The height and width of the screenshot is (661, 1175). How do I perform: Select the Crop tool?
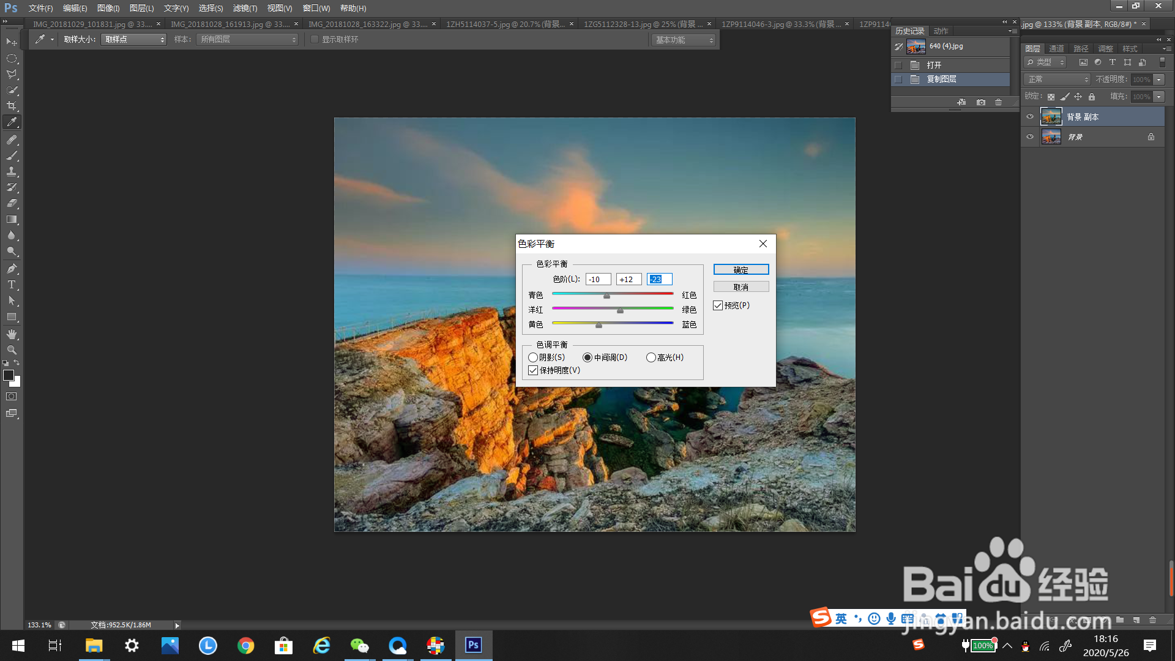pyautogui.click(x=12, y=106)
